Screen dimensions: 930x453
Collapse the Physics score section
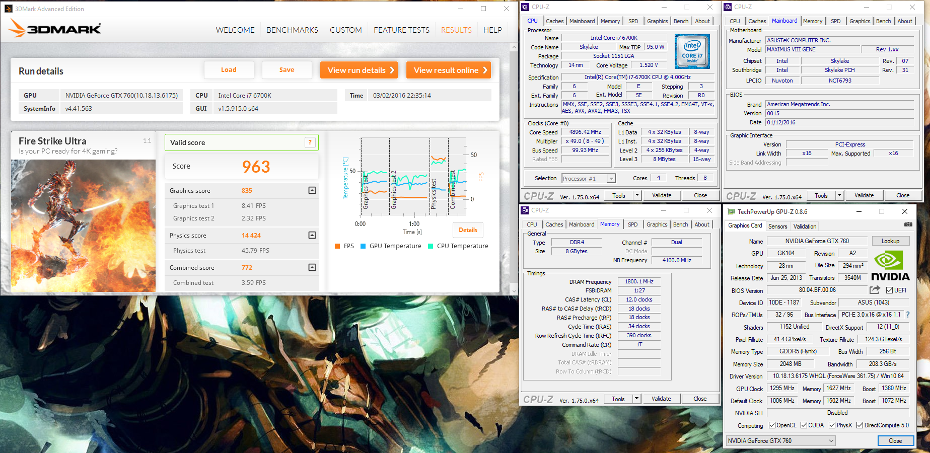coord(312,235)
